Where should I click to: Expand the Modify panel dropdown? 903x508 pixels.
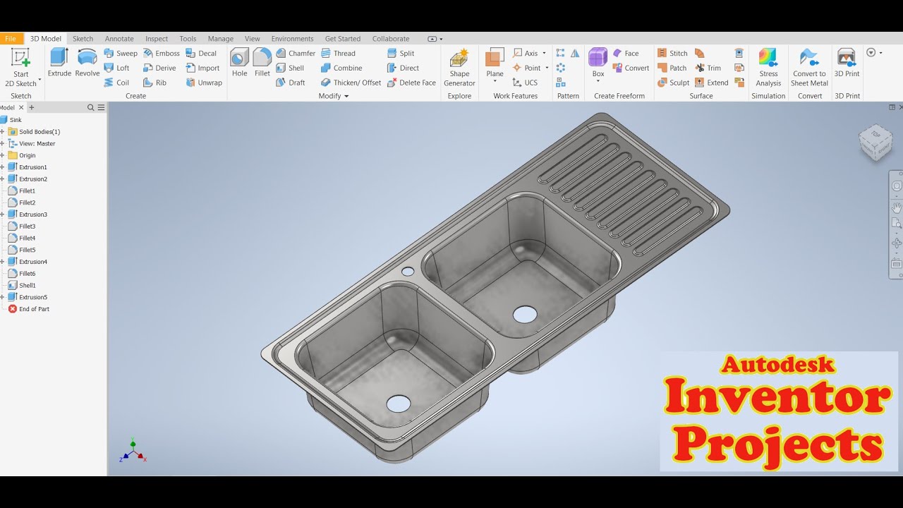point(346,97)
